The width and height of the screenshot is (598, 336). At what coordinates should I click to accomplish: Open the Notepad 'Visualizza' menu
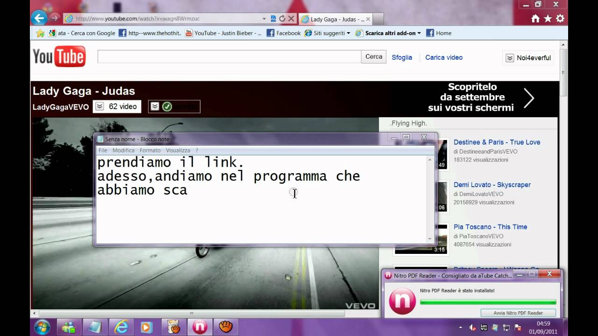coord(178,150)
